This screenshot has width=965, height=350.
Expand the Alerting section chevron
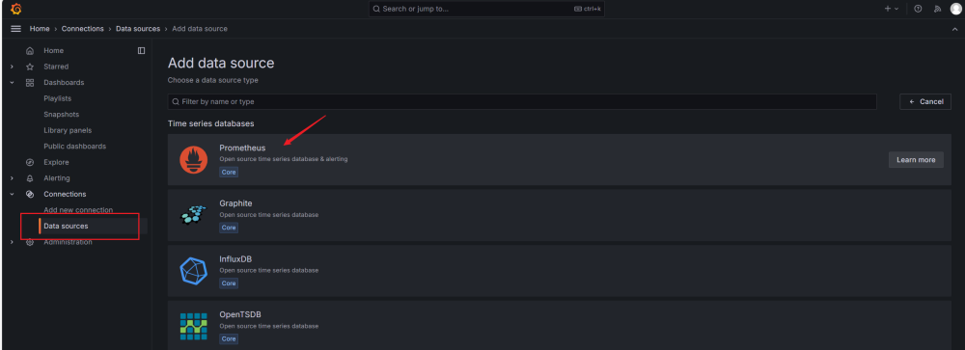[12, 178]
